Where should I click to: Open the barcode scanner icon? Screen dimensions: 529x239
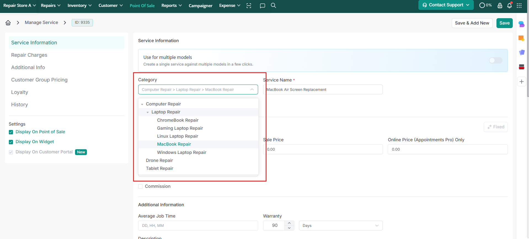249,6
